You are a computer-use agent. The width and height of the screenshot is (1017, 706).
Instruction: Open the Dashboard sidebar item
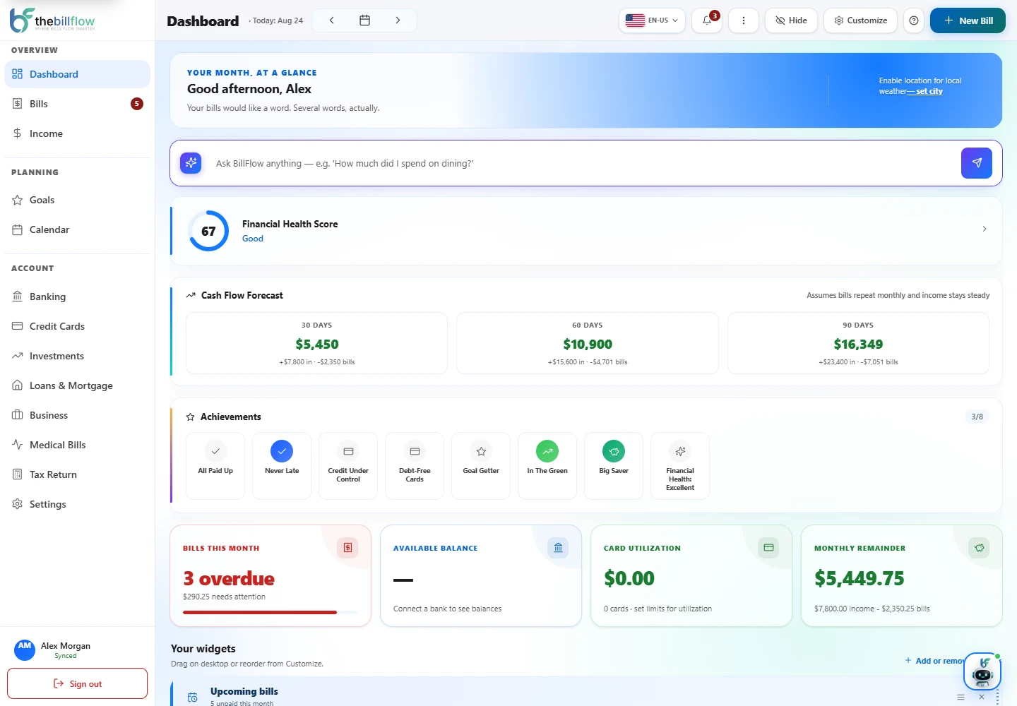77,74
